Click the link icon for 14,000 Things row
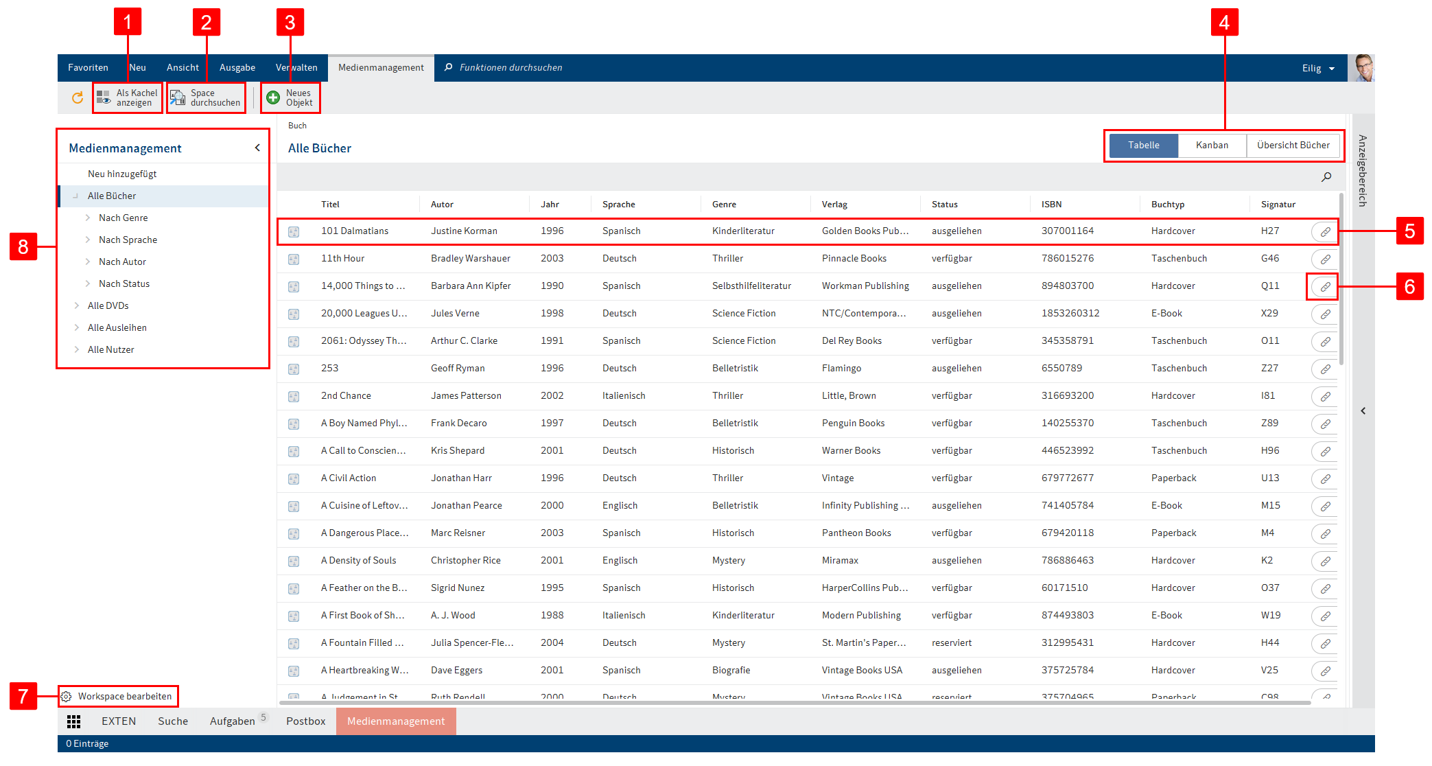This screenshot has width=1432, height=766. click(1325, 287)
